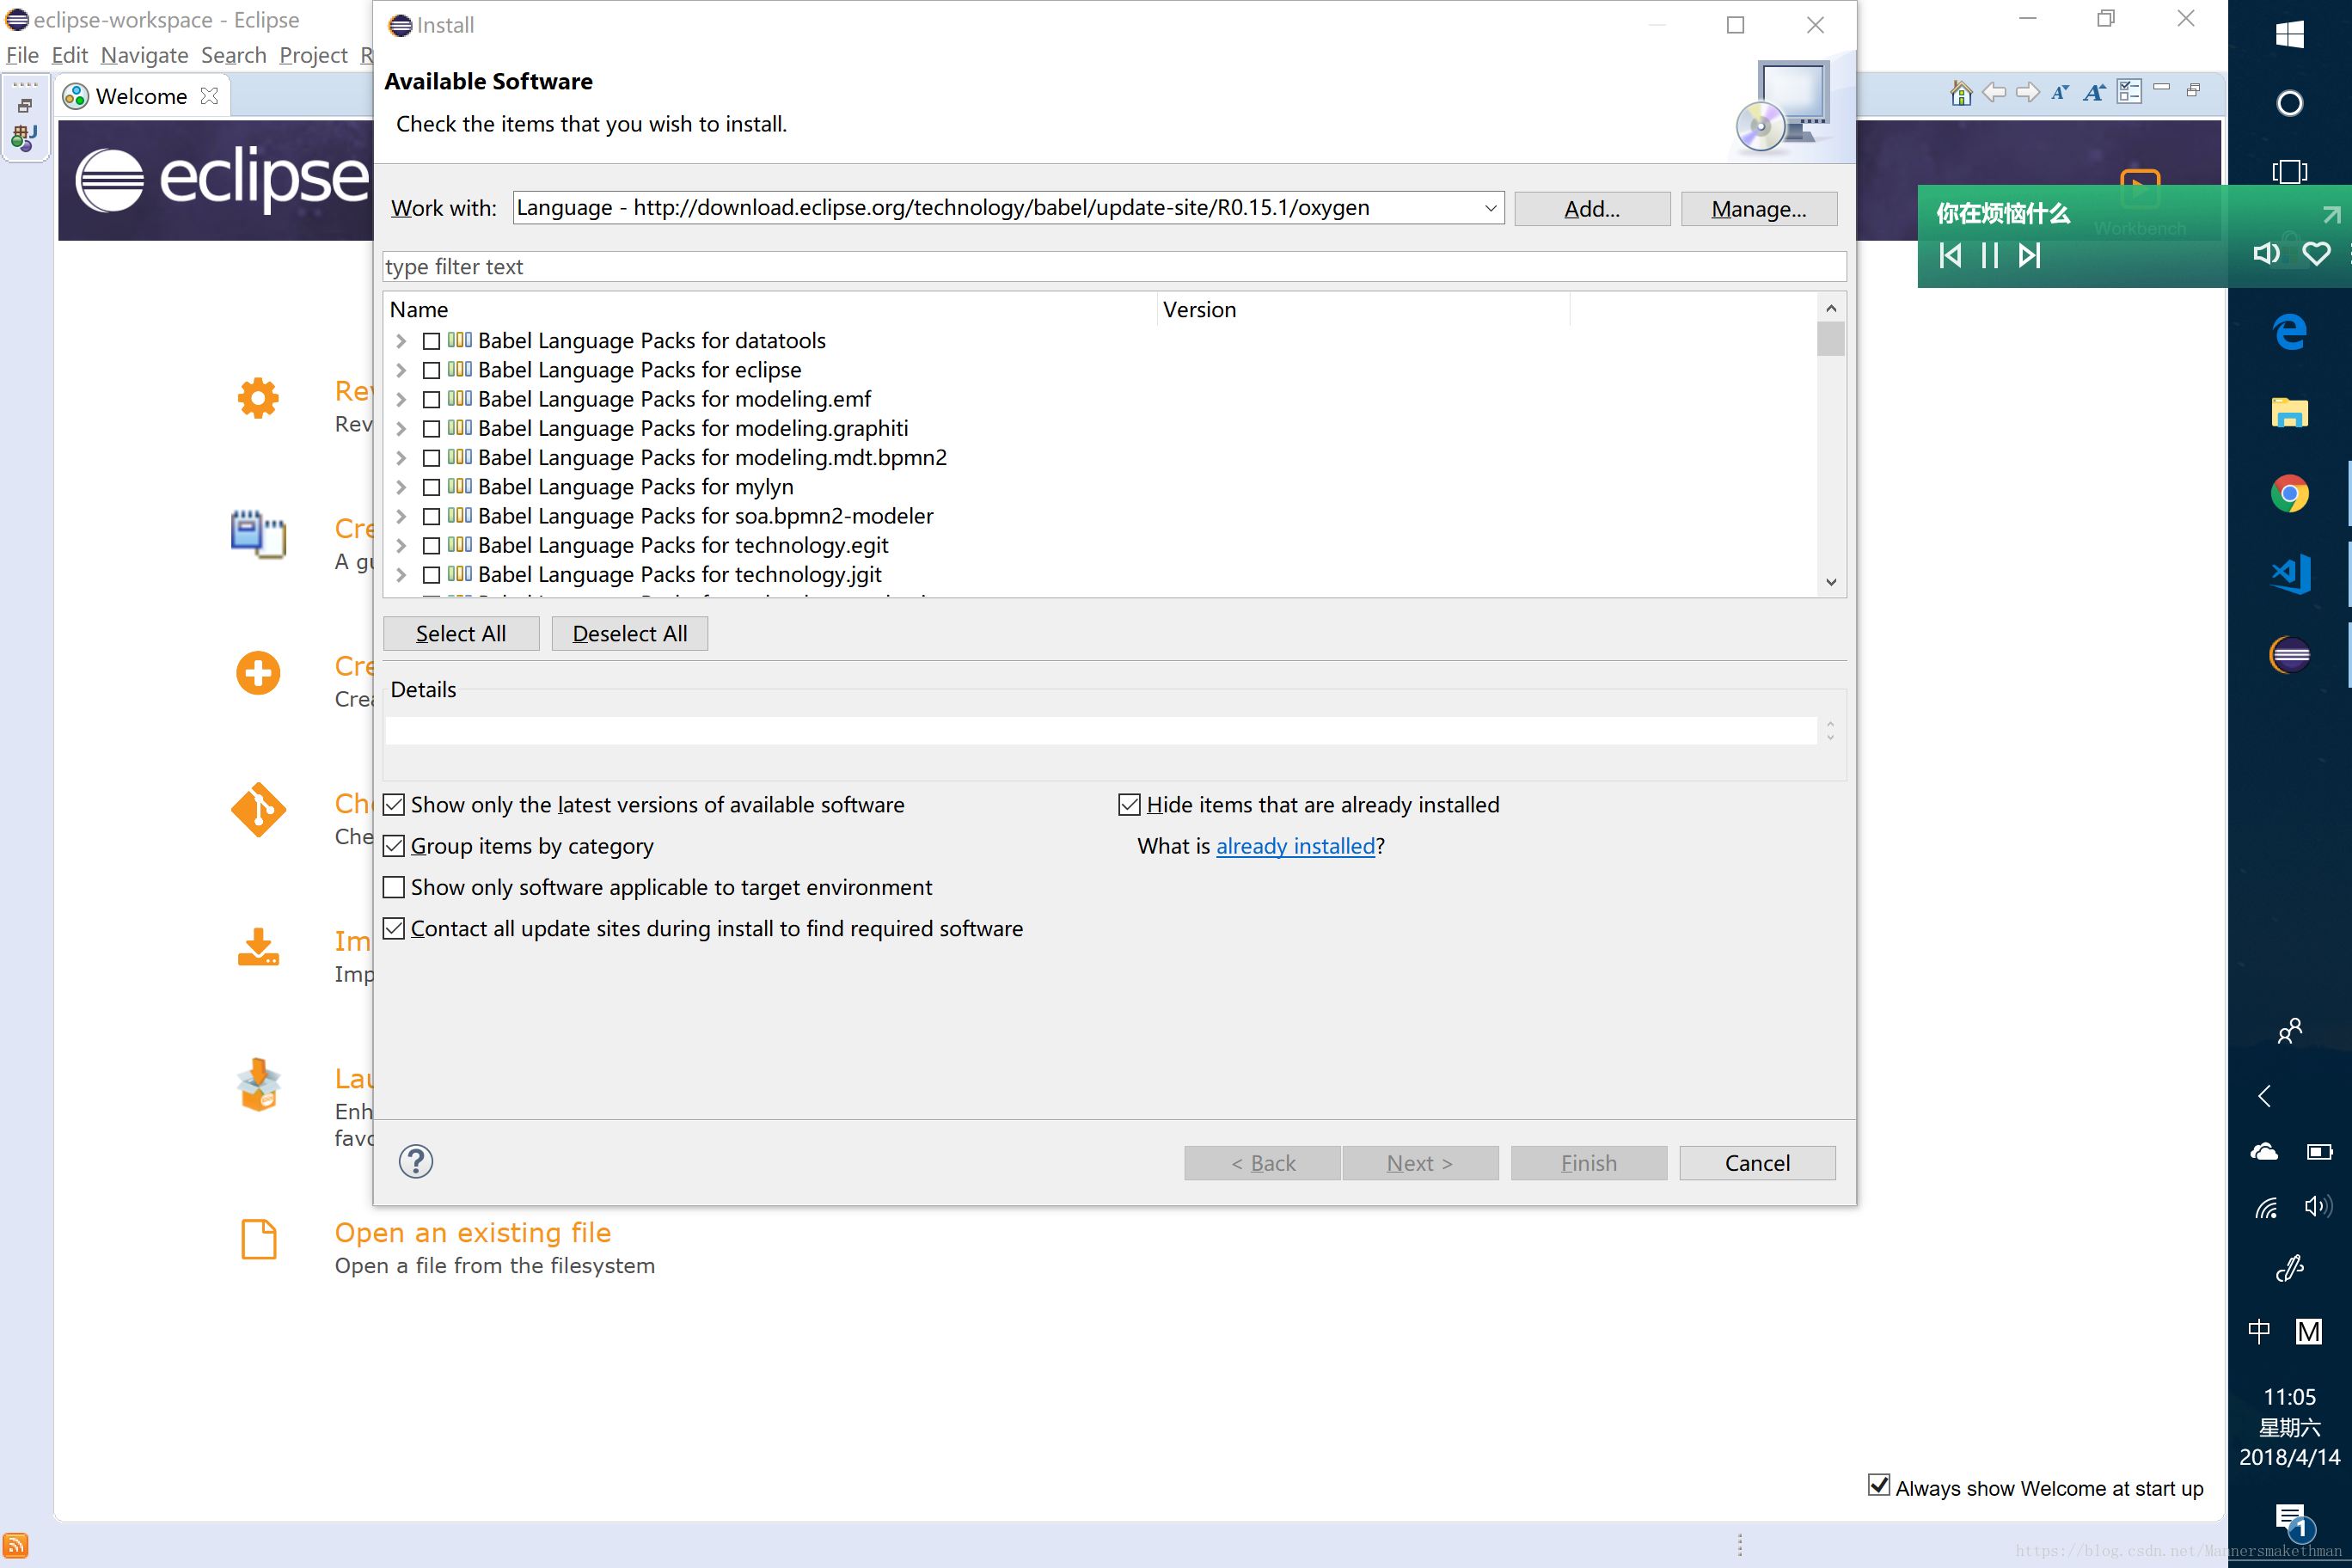Toggle Hide items that are already installed
Screen dimensions: 2352x1568
[x=1129, y=805]
